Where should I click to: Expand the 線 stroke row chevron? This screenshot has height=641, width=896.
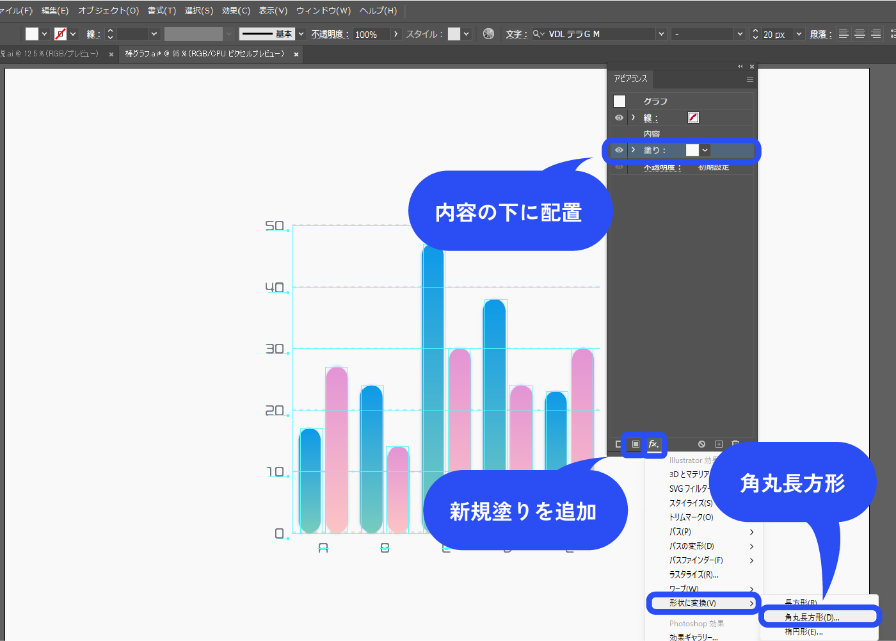pos(634,118)
